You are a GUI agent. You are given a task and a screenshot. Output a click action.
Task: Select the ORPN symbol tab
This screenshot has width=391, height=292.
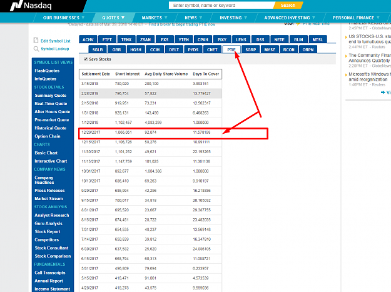308,49
